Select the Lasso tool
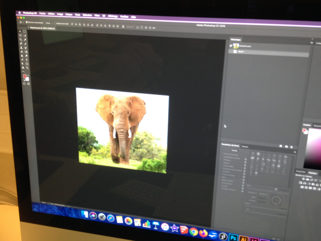 [x=20, y=36]
